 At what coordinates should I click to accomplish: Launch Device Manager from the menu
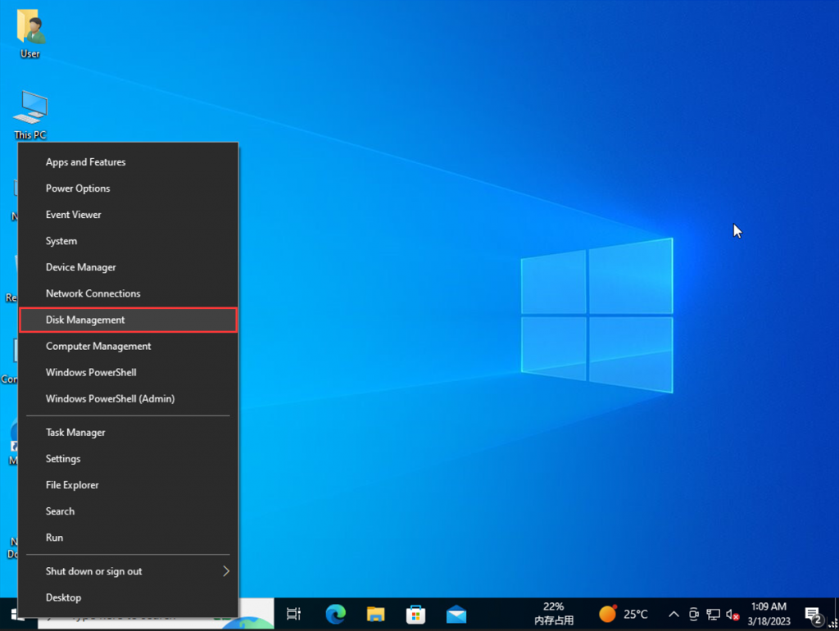click(129, 267)
